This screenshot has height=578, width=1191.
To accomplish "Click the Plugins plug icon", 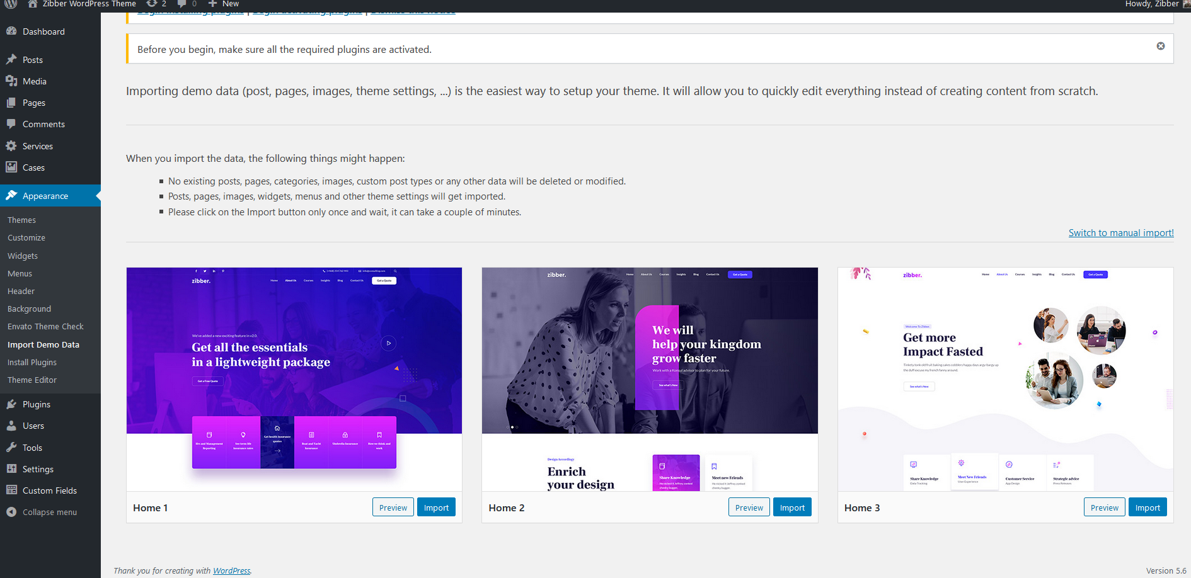I will [x=11, y=404].
